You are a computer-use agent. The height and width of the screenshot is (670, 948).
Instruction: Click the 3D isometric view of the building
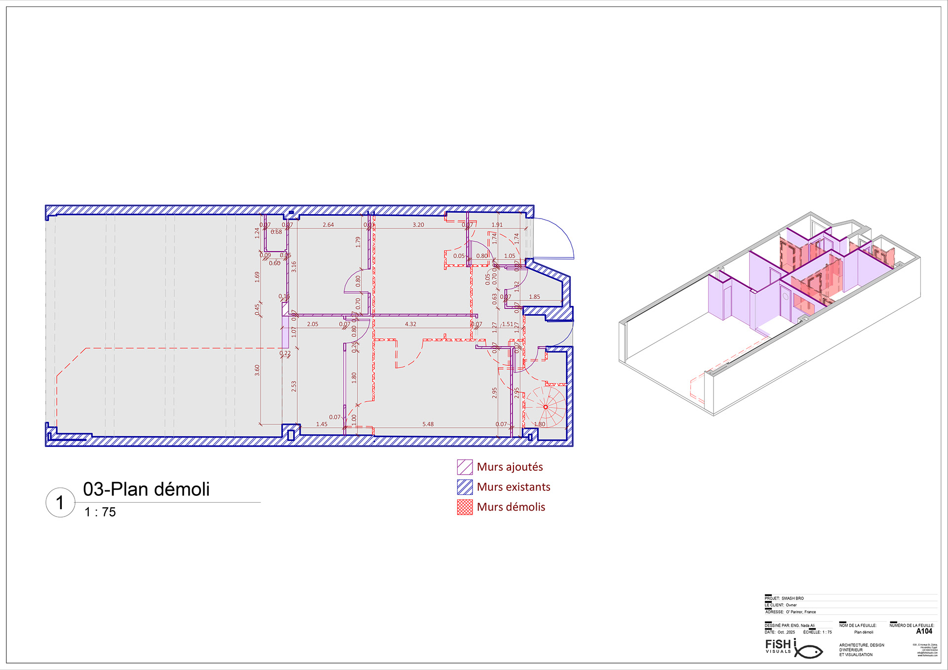pyautogui.click(x=770, y=316)
